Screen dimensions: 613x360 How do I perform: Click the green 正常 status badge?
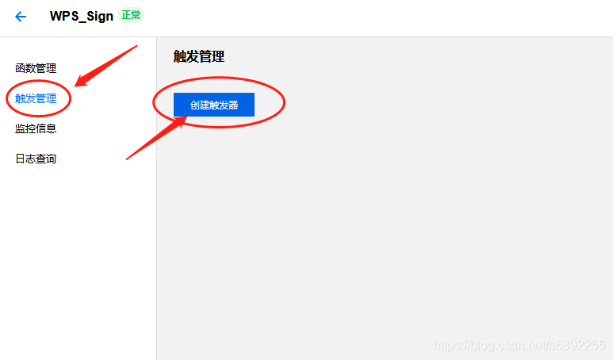[131, 15]
